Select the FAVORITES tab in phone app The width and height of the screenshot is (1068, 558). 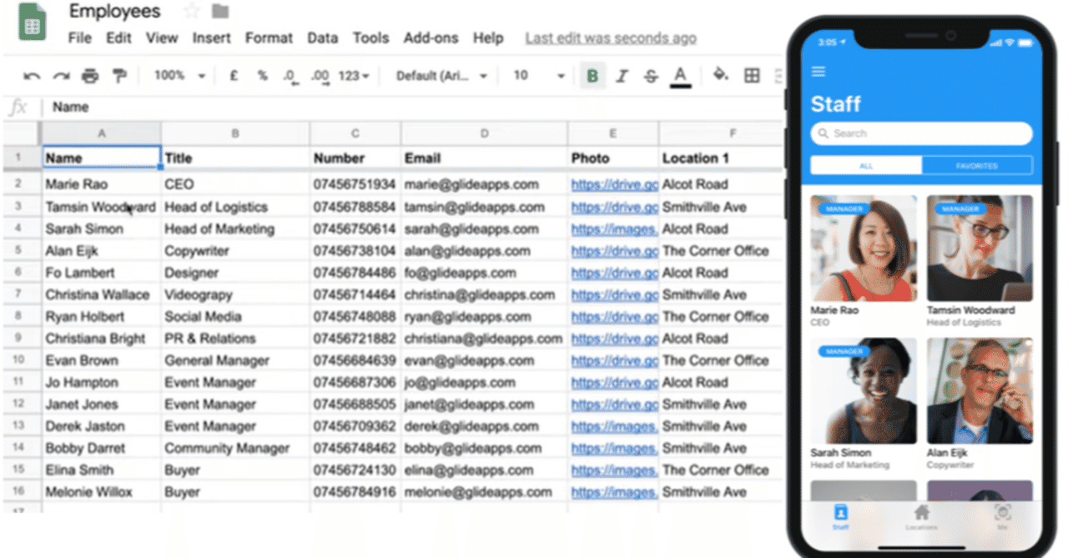pyautogui.click(x=977, y=166)
